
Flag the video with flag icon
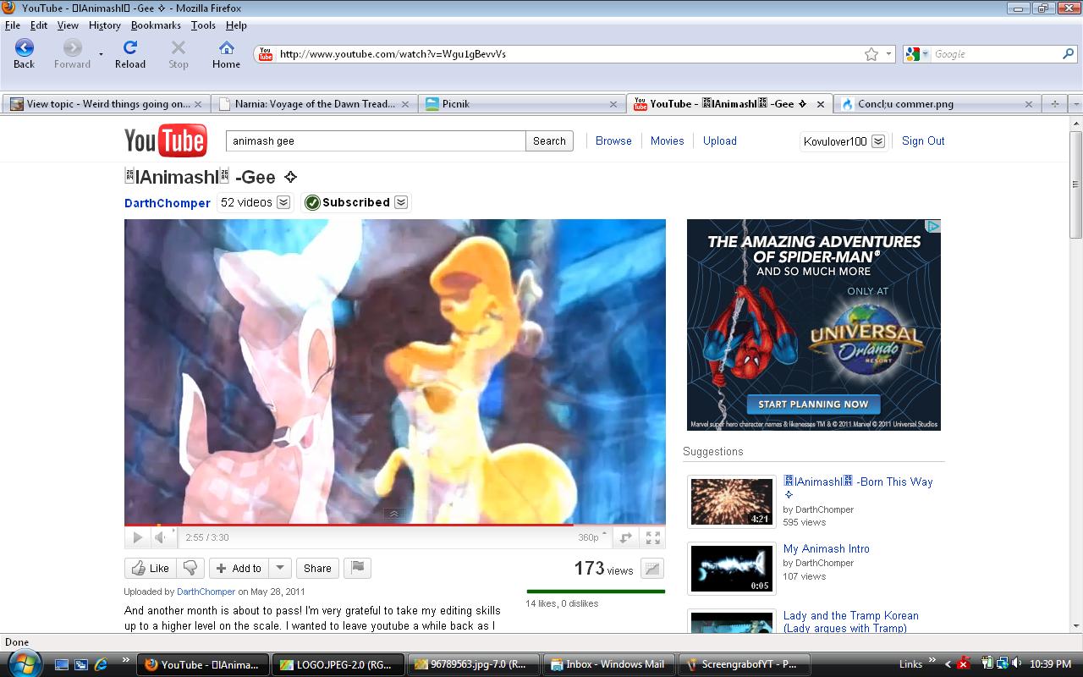tap(358, 568)
